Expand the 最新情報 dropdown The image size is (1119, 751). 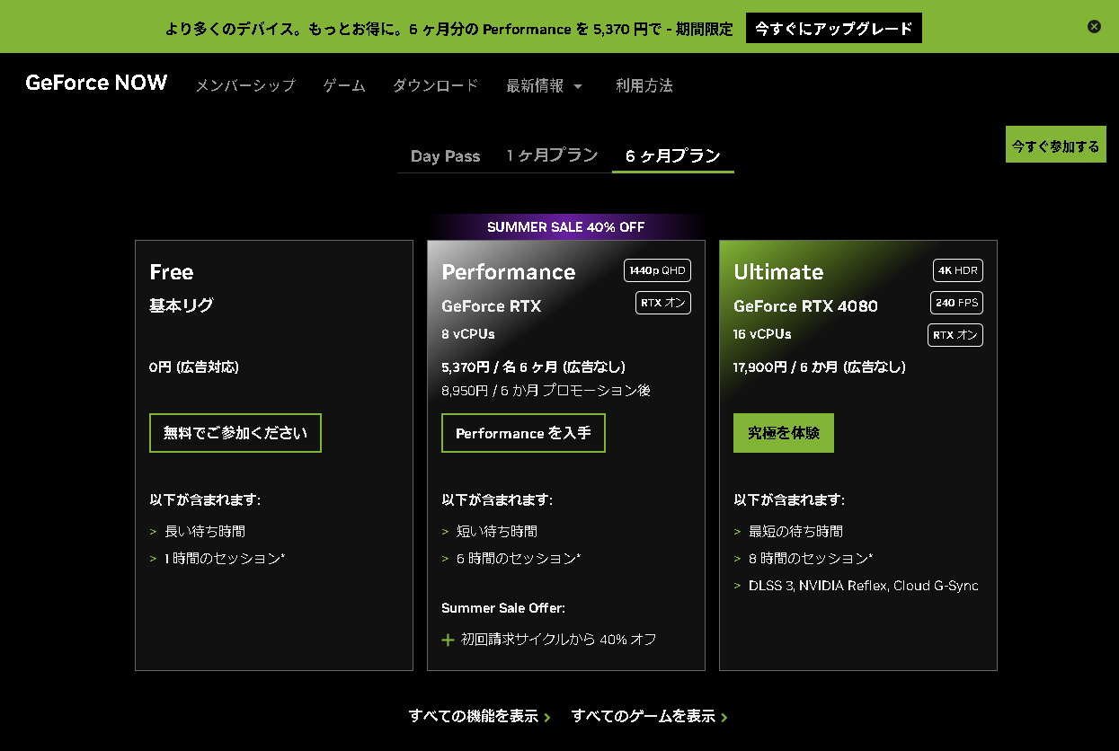pyautogui.click(x=544, y=85)
